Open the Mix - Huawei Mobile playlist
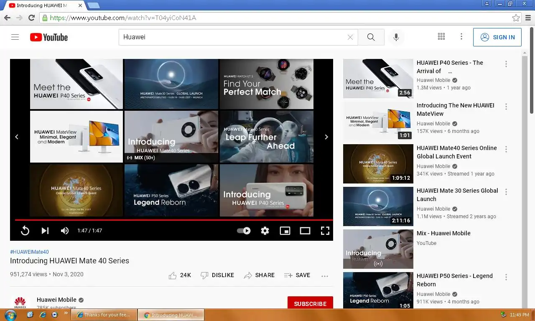The width and height of the screenshot is (535, 321). coord(443,233)
